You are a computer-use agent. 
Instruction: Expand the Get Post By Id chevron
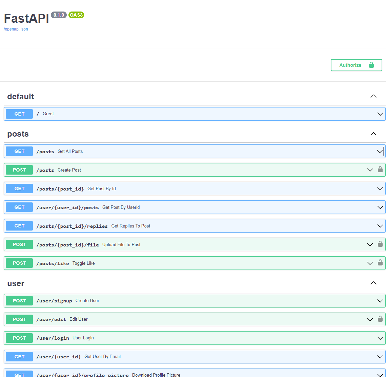tap(380, 188)
